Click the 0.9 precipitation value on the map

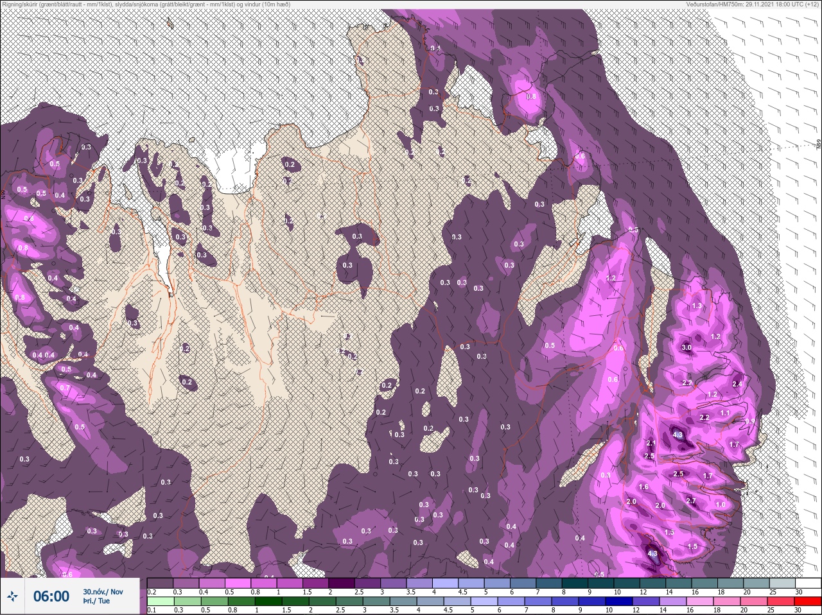tap(750, 421)
